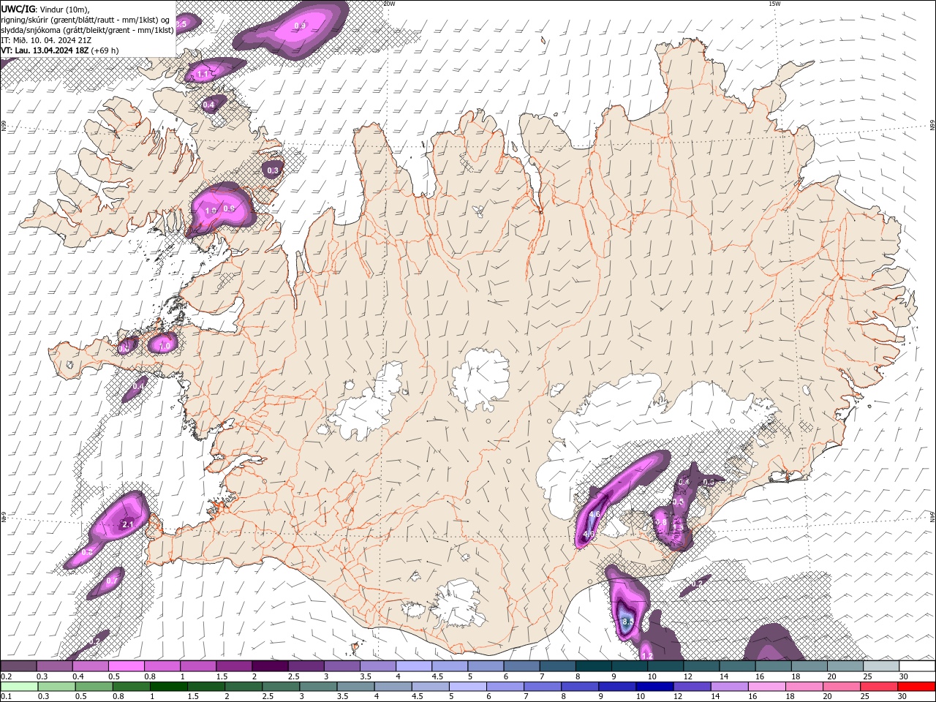Select the dark teal 8–9 swatch in the top legend row

(x=593, y=665)
